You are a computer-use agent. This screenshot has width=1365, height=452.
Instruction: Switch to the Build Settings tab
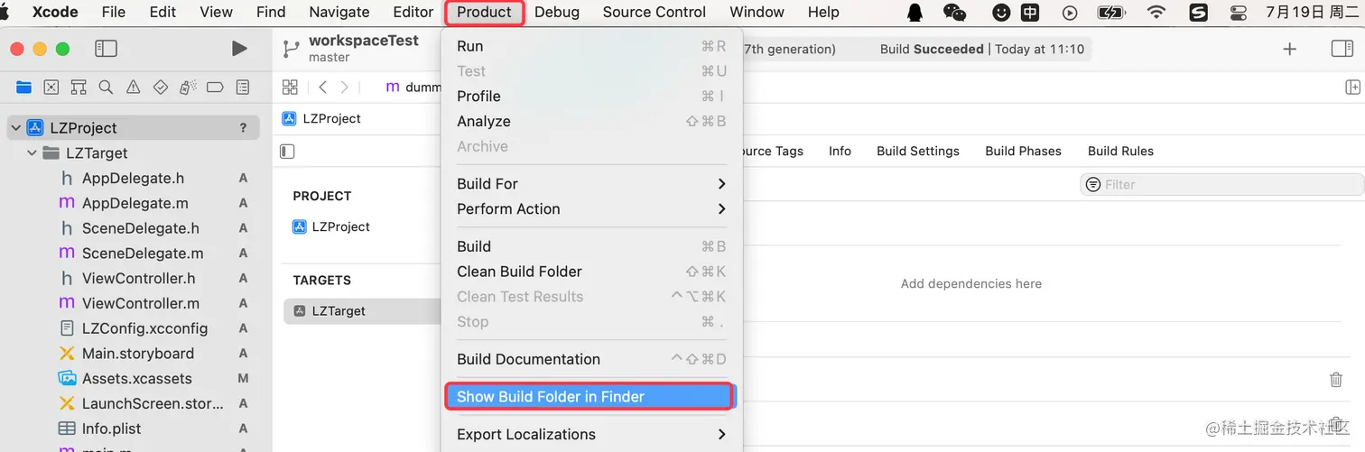(918, 151)
